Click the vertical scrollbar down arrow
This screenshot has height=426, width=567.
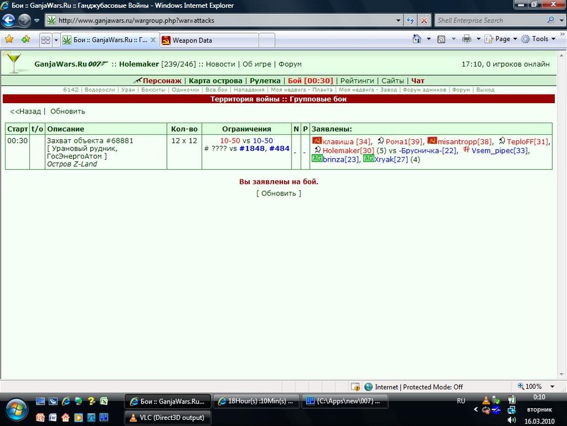[x=562, y=375]
